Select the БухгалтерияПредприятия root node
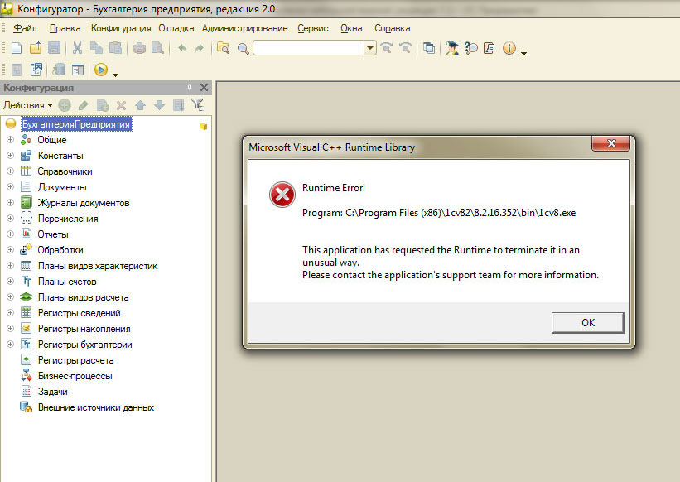Viewport: 680px width, 482px height. (x=76, y=124)
